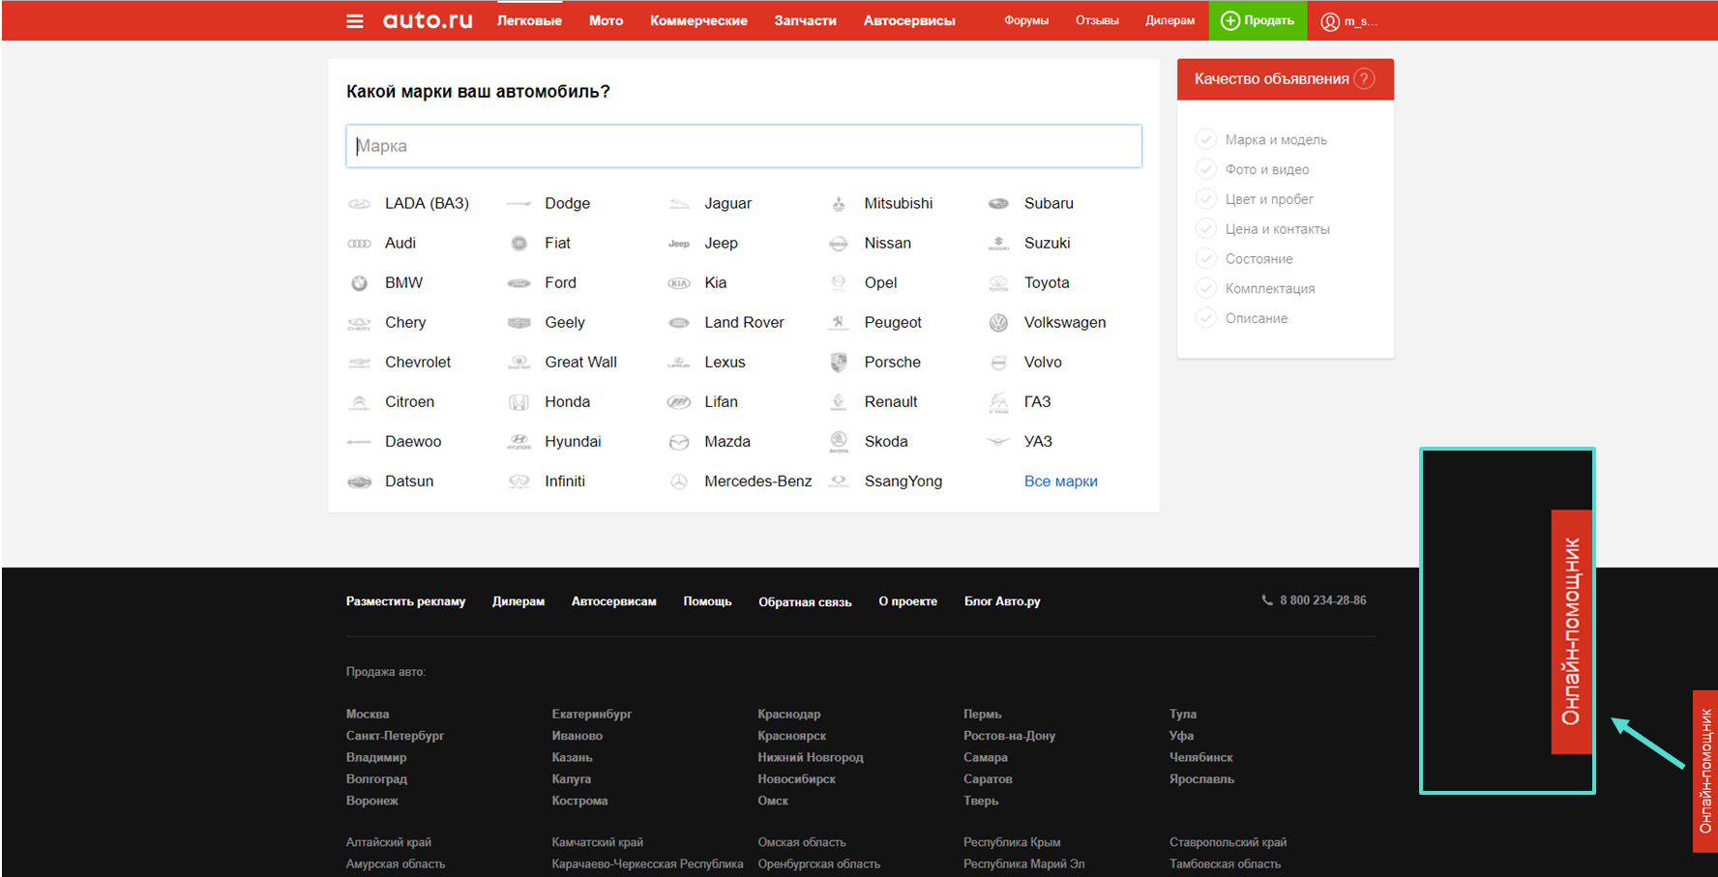Open Блог Авто.ру footer link
Image resolution: width=1718 pixels, height=877 pixels.
1002,601
